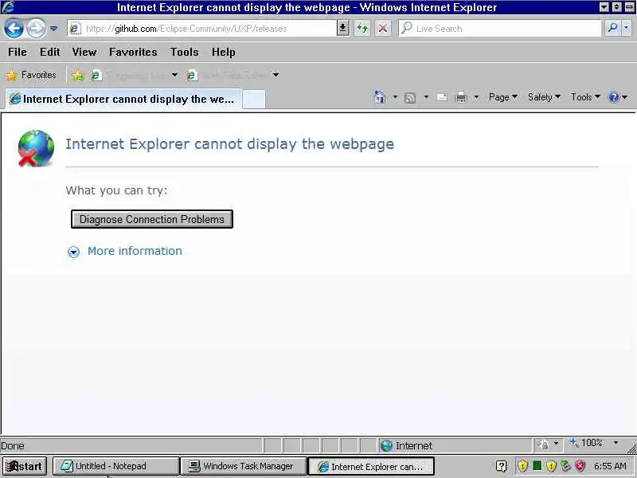Open the Tools menu in menu bar
The width and height of the screenshot is (637, 478).
coord(185,52)
